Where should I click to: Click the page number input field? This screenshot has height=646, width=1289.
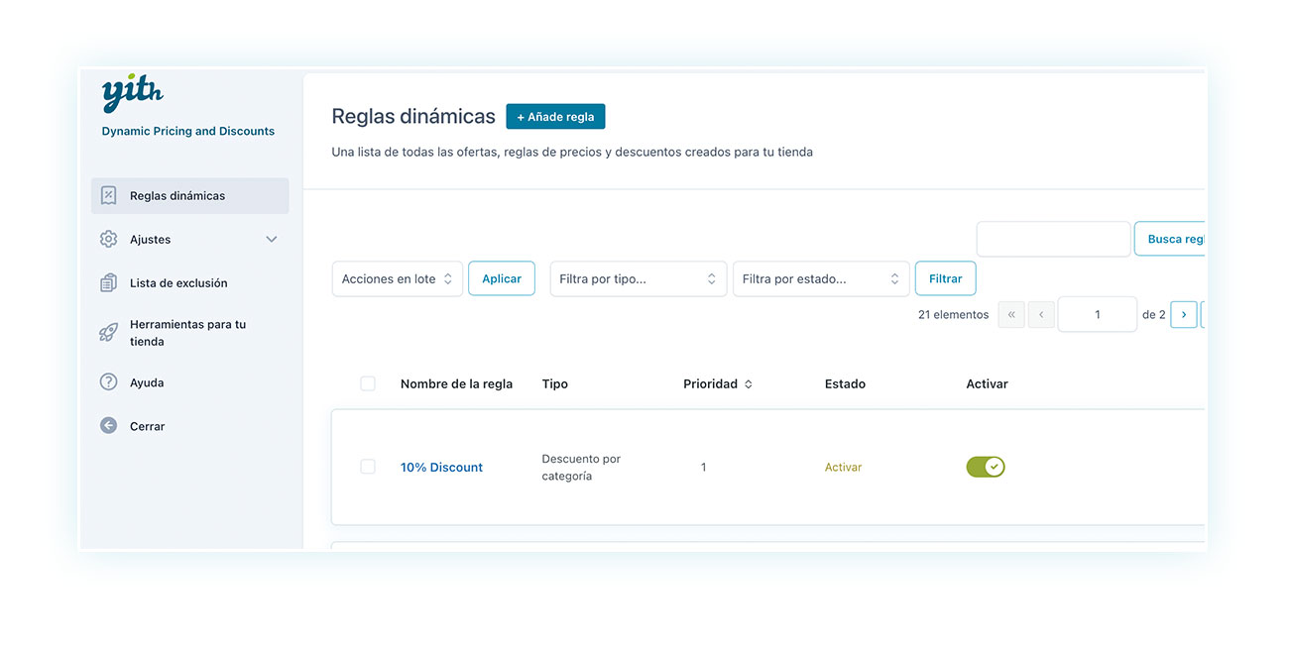[x=1098, y=314]
